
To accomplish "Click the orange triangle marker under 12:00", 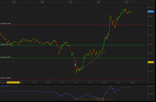I will point(71,3).
